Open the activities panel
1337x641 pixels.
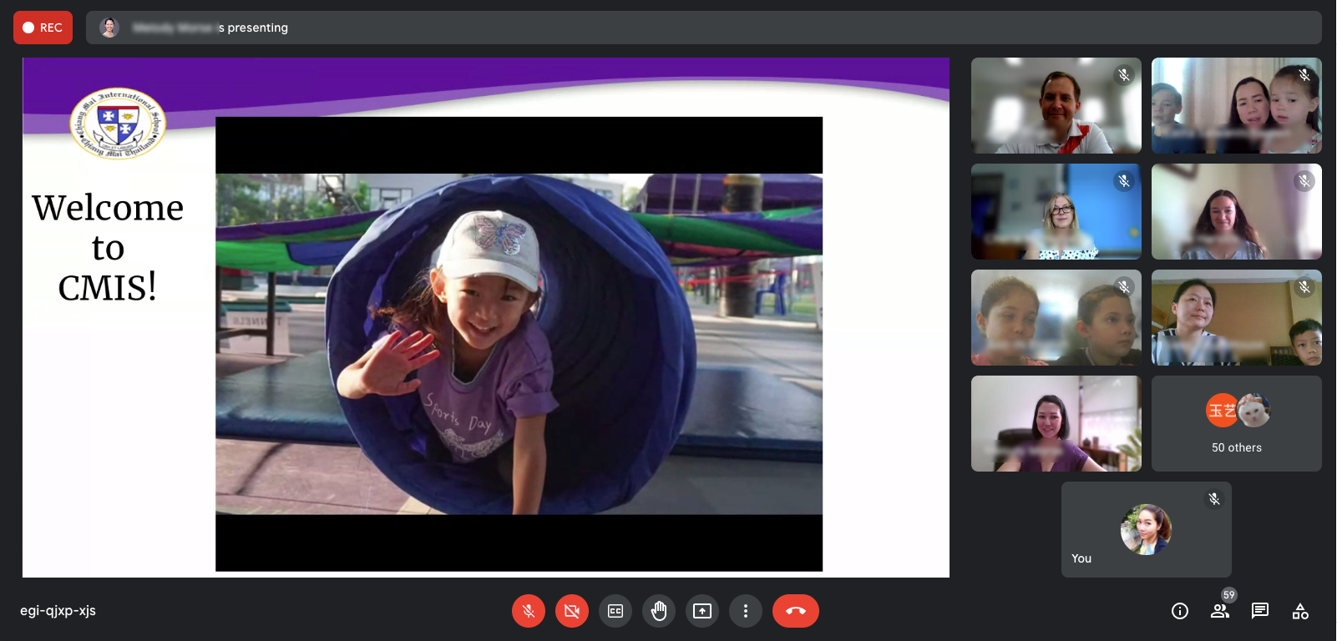click(1300, 611)
